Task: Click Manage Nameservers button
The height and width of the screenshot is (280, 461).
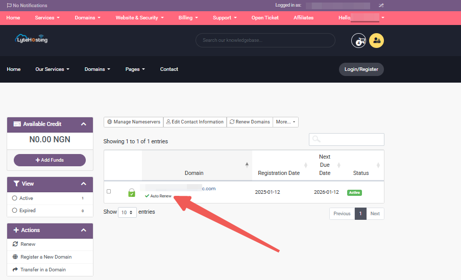Action: pyautogui.click(x=133, y=122)
